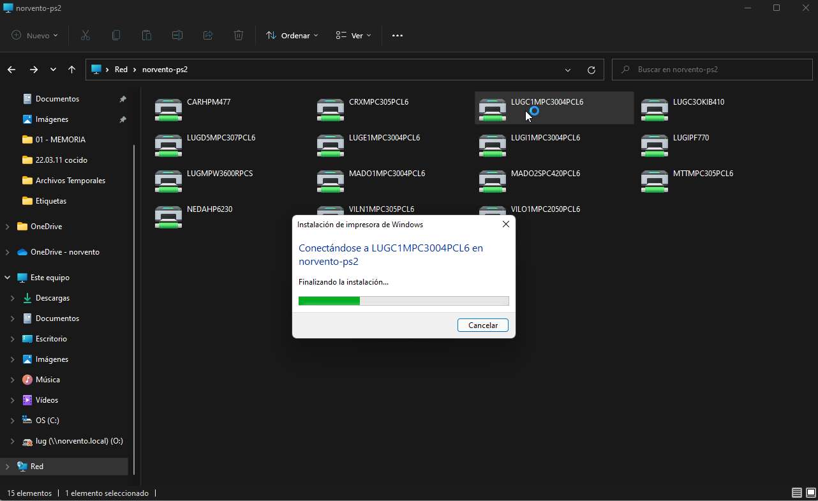The width and height of the screenshot is (818, 501).
Task: Select the LUGE1MPC3004PCL6 printer icon
Action: (331, 145)
